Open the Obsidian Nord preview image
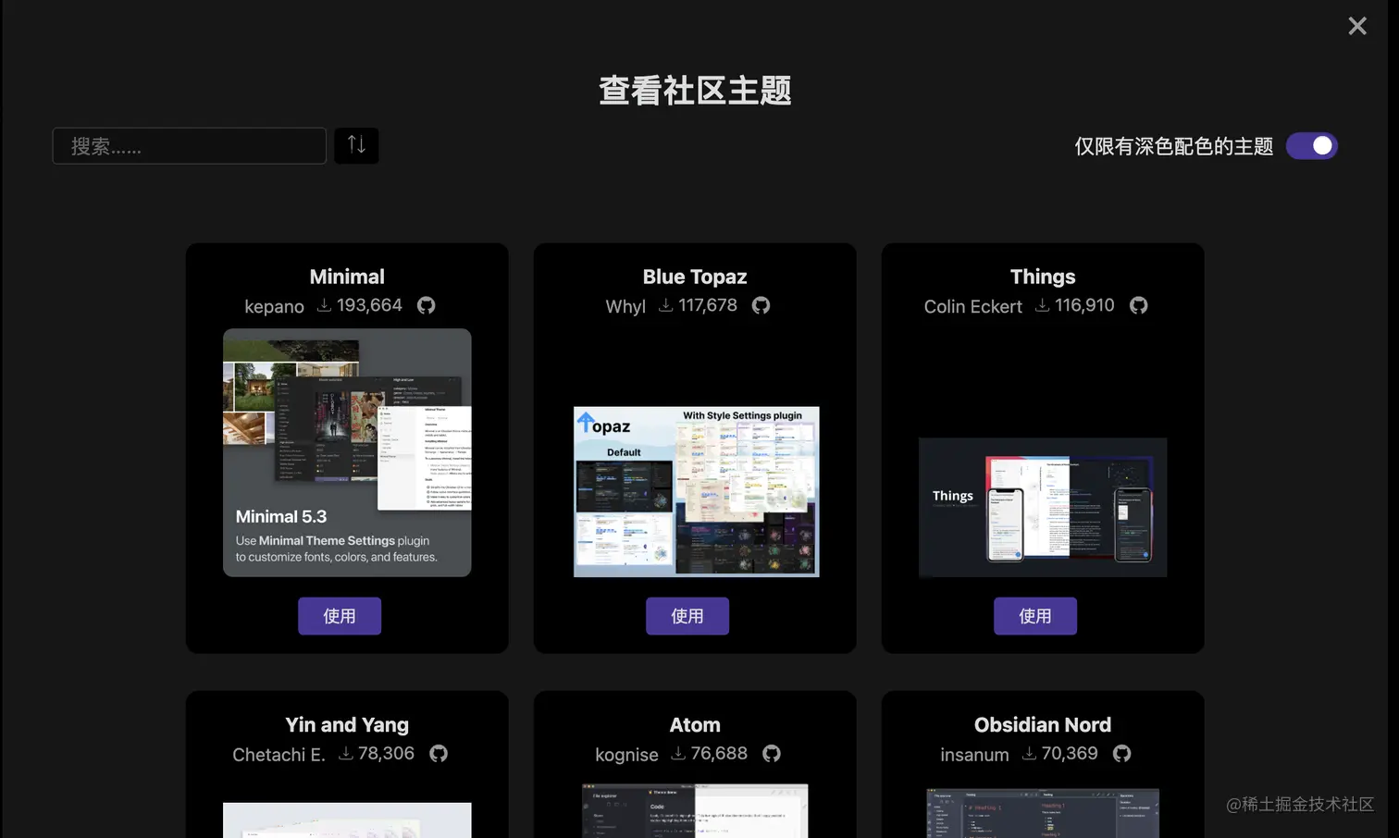 (1043, 813)
